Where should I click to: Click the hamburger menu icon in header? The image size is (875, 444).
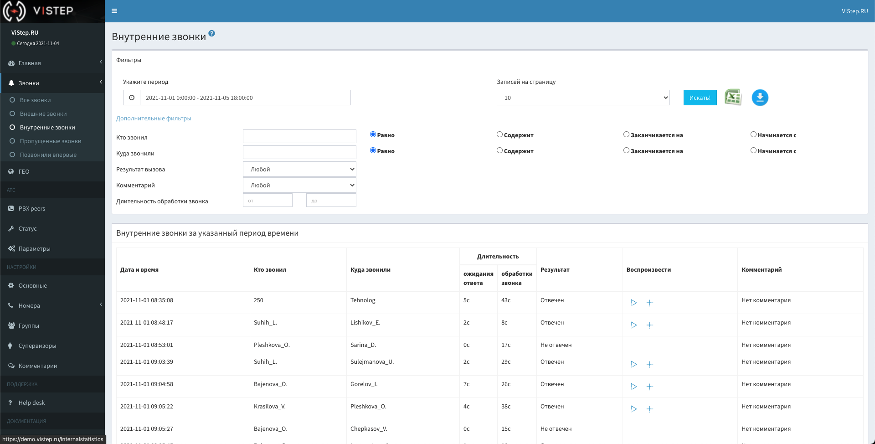click(x=114, y=11)
